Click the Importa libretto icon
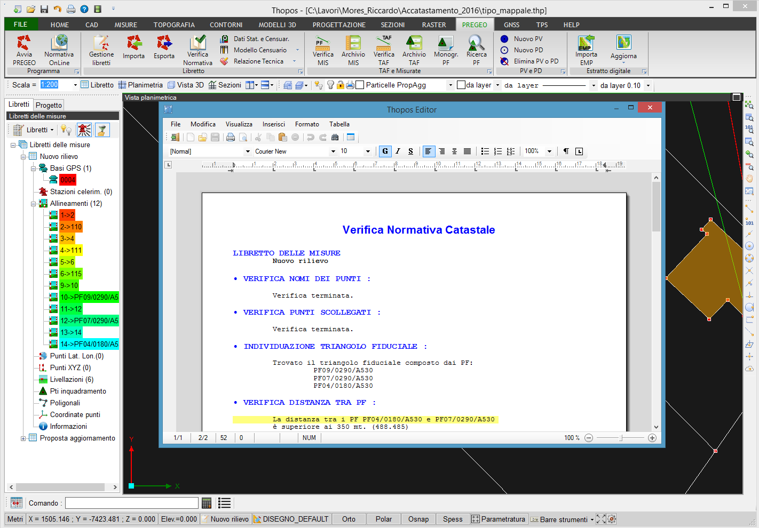The height and width of the screenshot is (528, 759). pyautogui.click(x=134, y=47)
